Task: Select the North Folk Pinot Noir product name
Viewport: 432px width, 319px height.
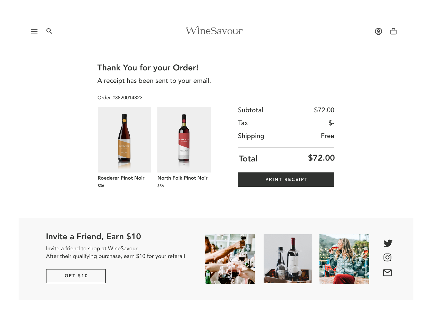Action: (182, 178)
